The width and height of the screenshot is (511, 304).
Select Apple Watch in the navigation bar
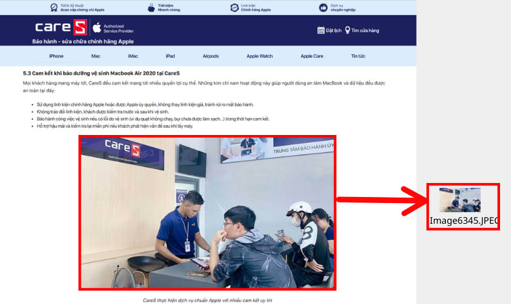[x=260, y=56]
